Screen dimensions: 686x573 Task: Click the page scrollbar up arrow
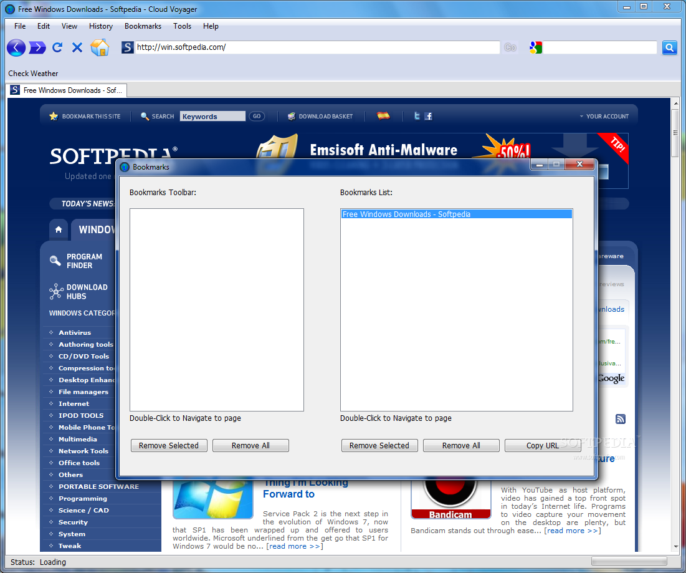point(676,104)
